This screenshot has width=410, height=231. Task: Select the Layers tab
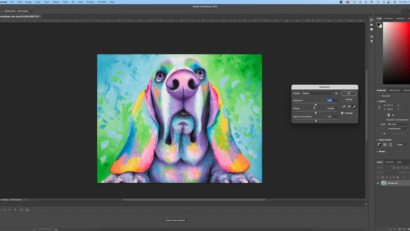pyautogui.click(x=380, y=162)
